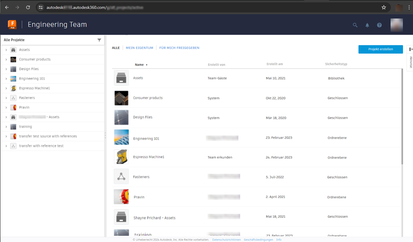Expand Design Files in sidebar tree
Image resolution: width=413 pixels, height=242 pixels.
click(6, 69)
